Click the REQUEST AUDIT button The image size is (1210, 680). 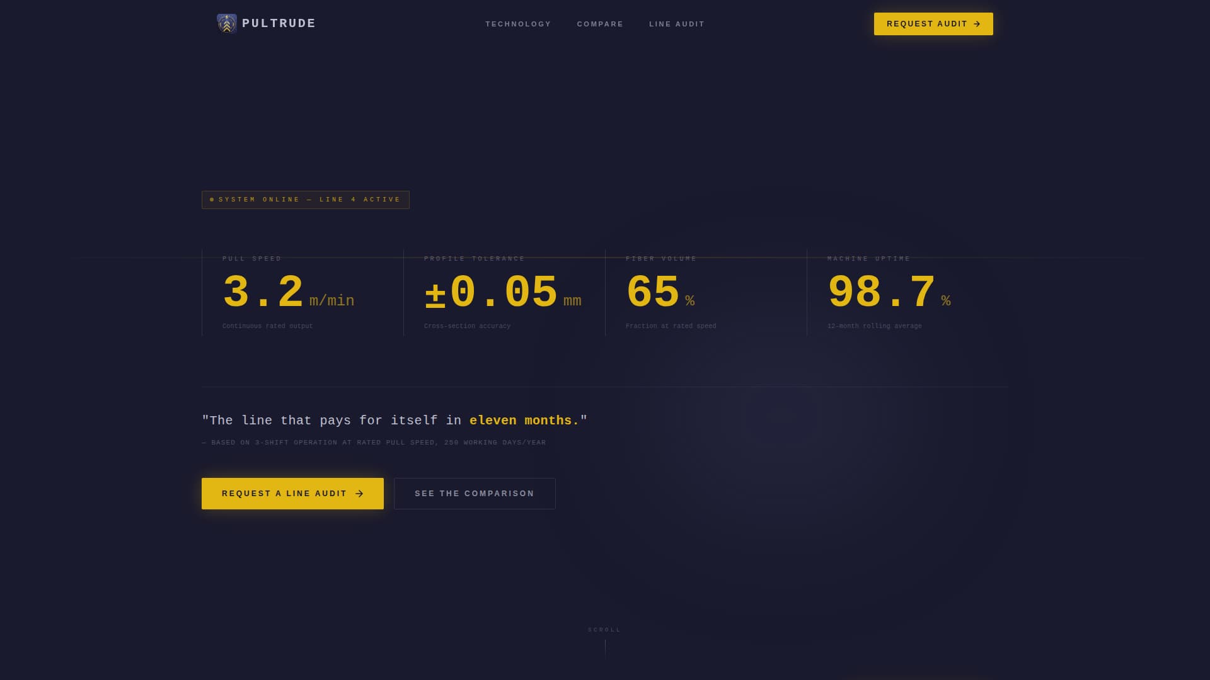933,23
